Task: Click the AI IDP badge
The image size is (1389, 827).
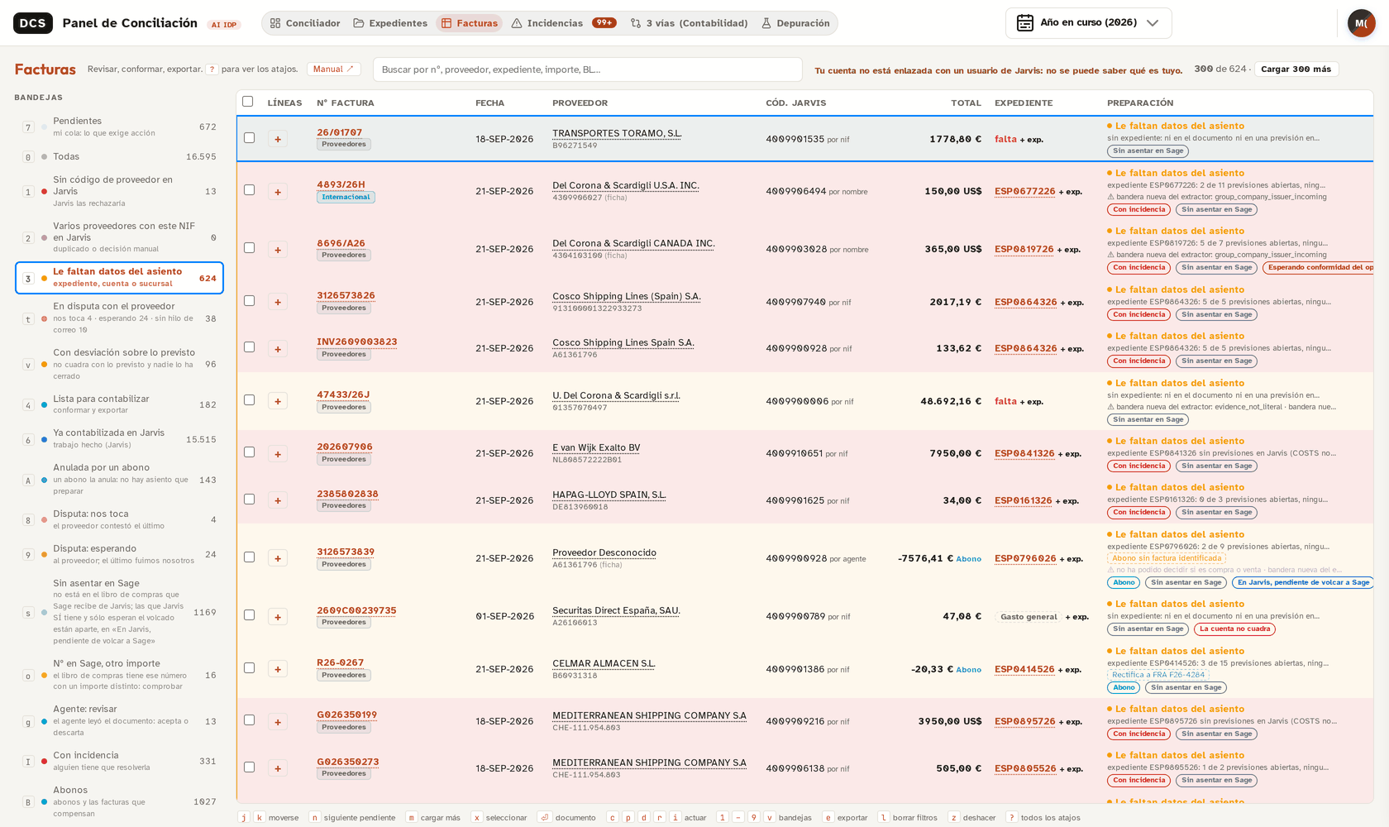Action: point(223,25)
